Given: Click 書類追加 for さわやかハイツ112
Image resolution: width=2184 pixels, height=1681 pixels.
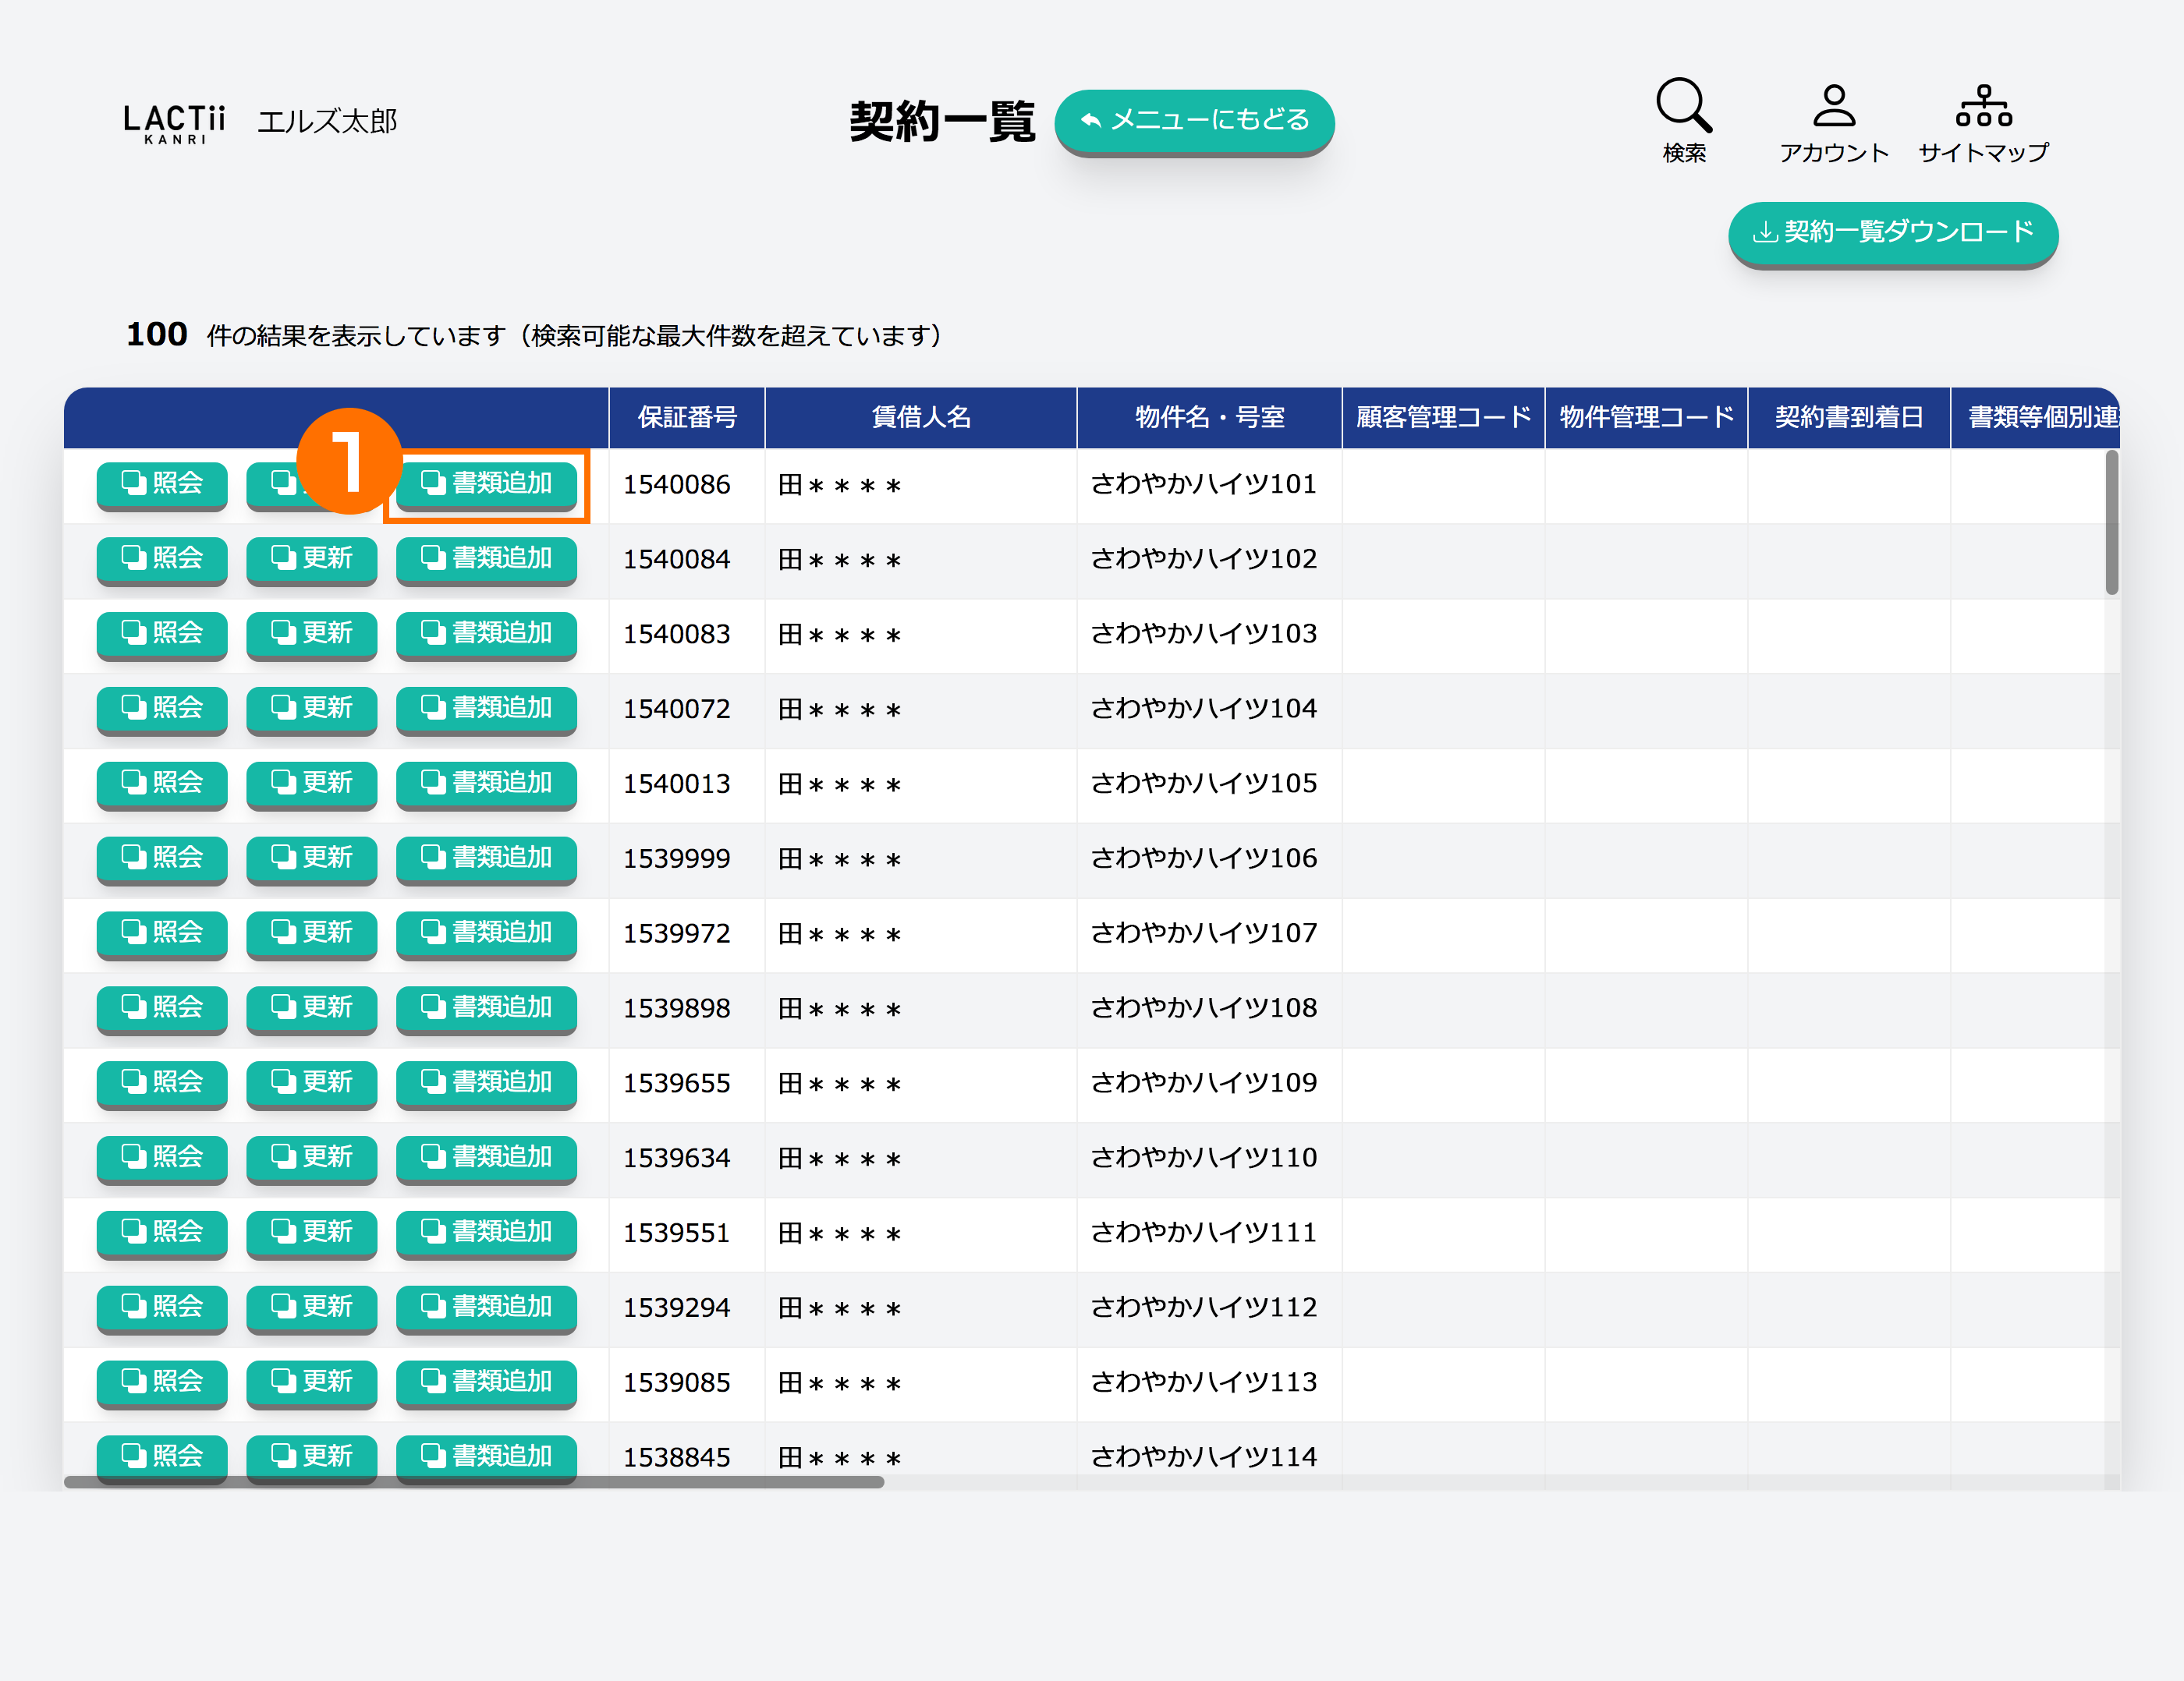Looking at the screenshot, I should point(486,1305).
